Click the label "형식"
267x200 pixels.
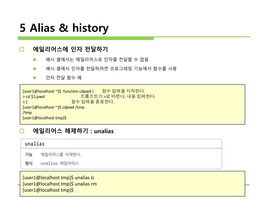click(29, 163)
